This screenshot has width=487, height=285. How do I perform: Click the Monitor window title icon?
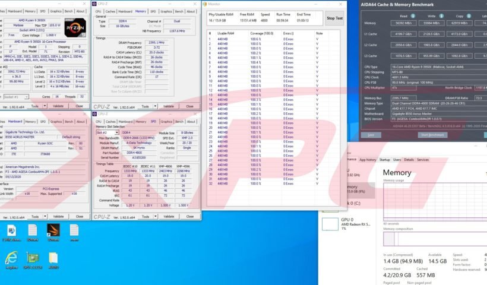coord(205,4)
